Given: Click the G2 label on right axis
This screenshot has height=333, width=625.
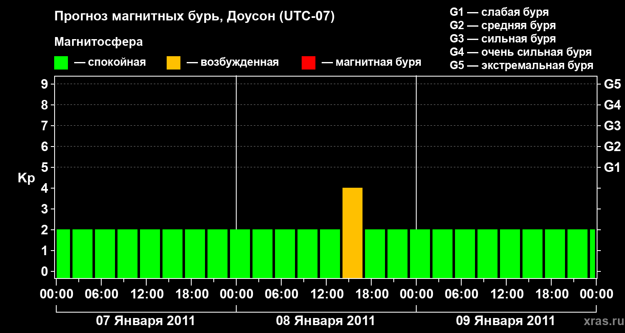Looking at the screenshot, I should click(x=612, y=147).
